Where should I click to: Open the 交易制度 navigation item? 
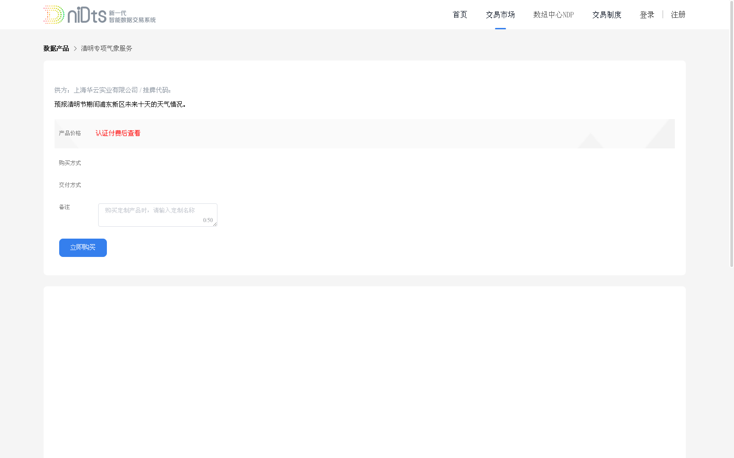[x=606, y=15]
